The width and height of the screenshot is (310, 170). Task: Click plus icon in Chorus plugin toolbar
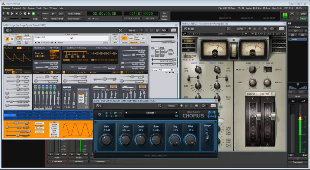[181, 106]
